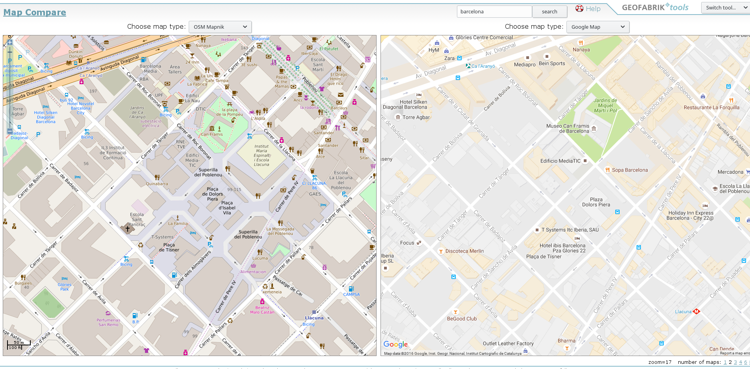Switch to 4 maps layout
The height and width of the screenshot is (369, 750).
point(740,362)
